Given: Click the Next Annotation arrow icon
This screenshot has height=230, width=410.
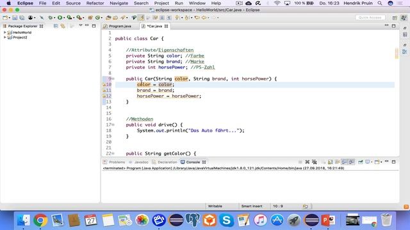Looking at the screenshot, I should pos(177,18).
